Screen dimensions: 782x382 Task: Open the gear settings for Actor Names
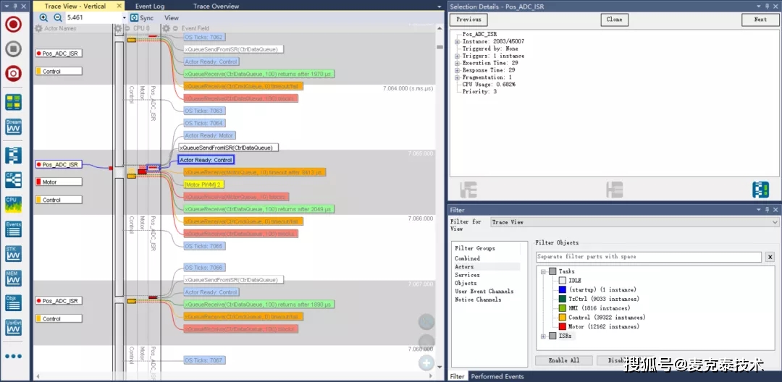pyautogui.click(x=38, y=28)
